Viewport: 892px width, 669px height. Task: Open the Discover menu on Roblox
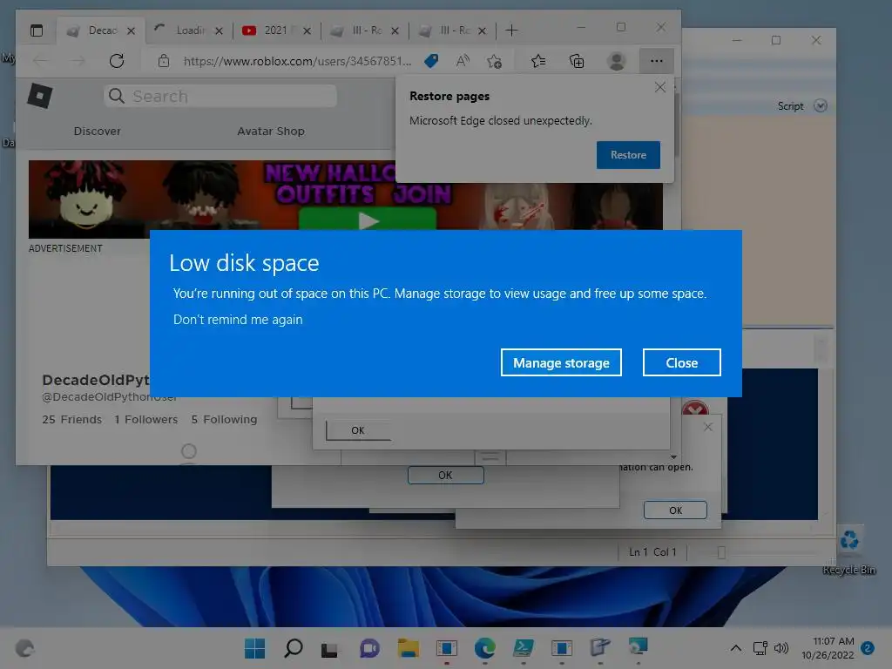(x=98, y=132)
